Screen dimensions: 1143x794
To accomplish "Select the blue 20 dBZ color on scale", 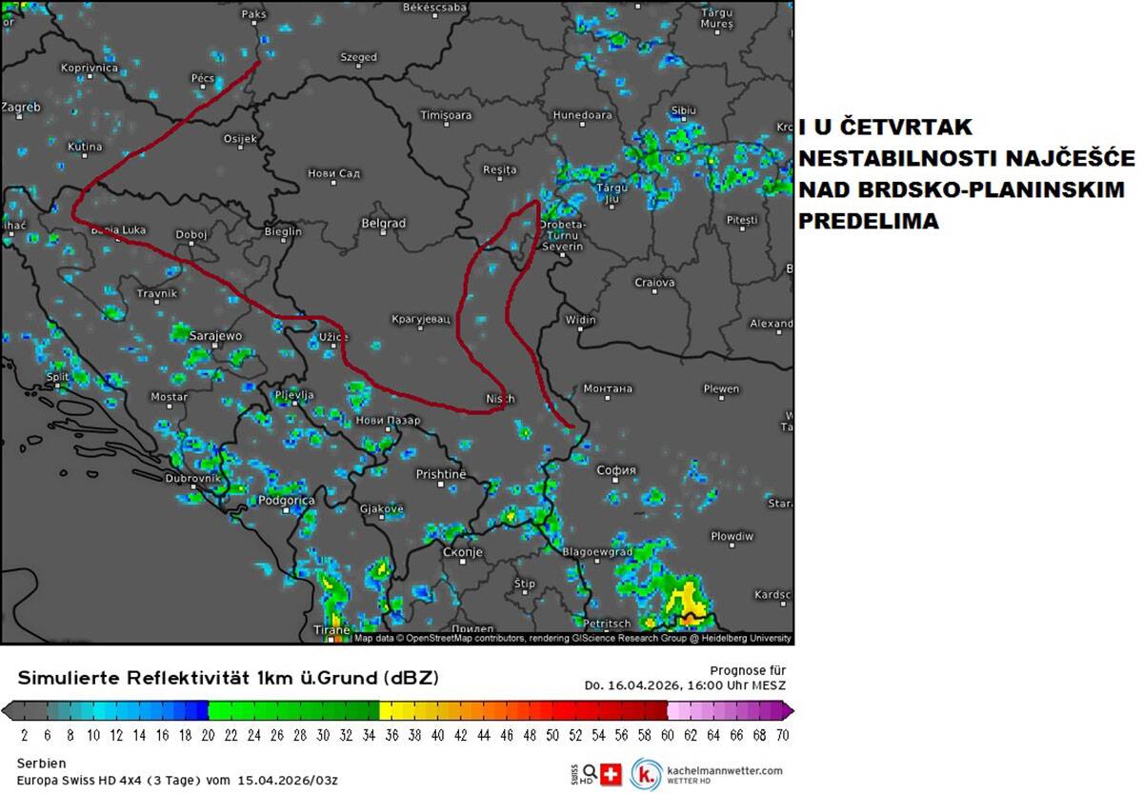I will [201, 710].
